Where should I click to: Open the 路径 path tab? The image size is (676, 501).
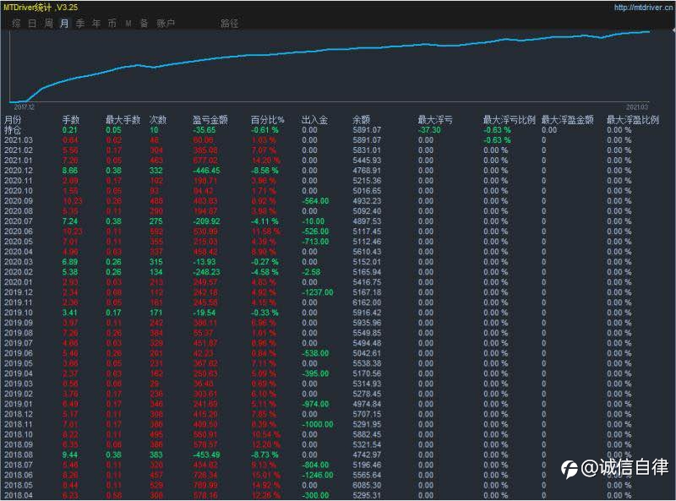coord(229,24)
